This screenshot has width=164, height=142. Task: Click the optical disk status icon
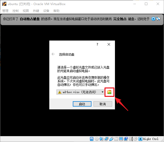pyautogui.click(x=97, y=139)
